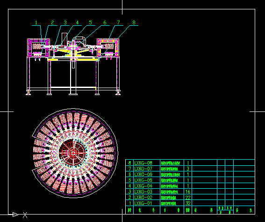265x222 pixels.
Task: Click the LXKG-01 part code cell
Action: point(147,203)
